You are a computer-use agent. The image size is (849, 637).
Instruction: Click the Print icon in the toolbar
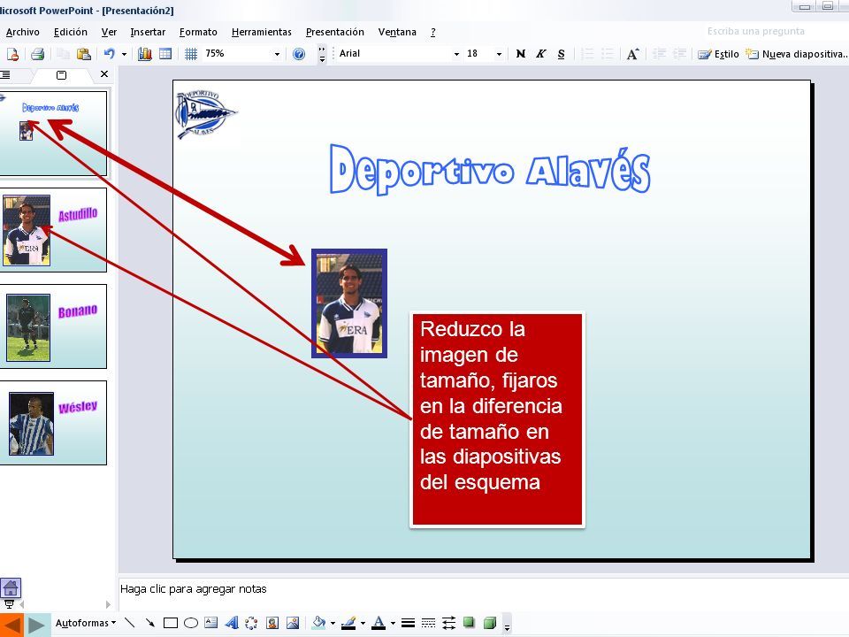click(x=37, y=54)
